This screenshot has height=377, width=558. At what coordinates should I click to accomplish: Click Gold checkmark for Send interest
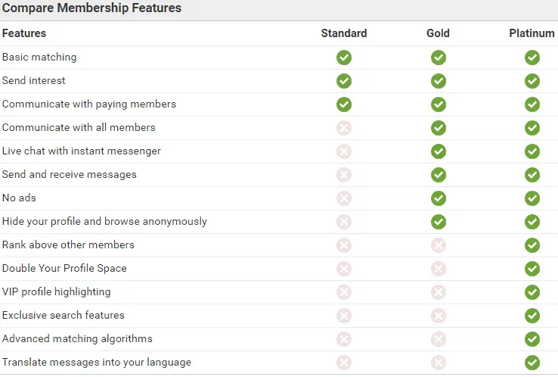coord(439,81)
